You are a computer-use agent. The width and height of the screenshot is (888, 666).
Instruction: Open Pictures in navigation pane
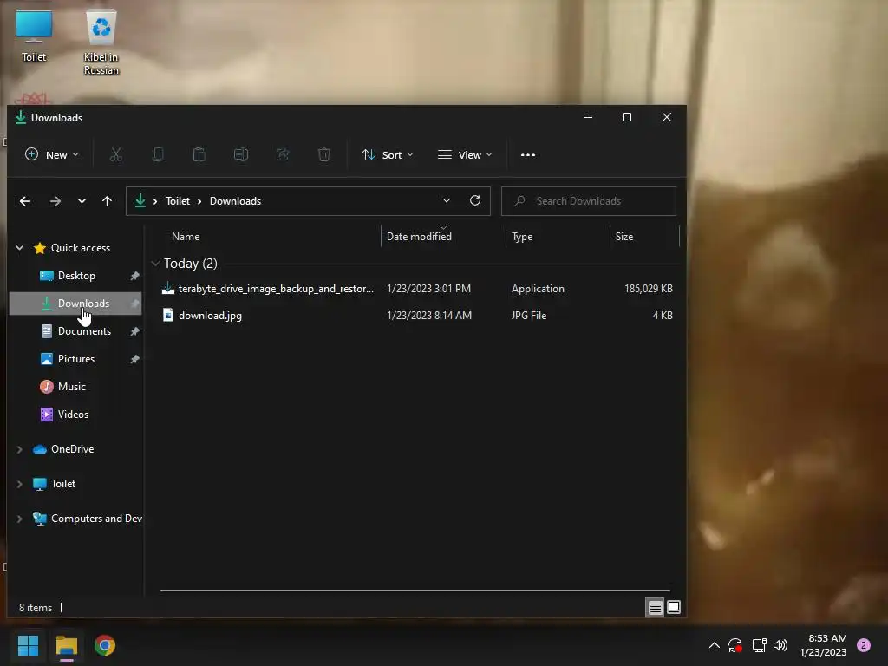[x=76, y=359]
